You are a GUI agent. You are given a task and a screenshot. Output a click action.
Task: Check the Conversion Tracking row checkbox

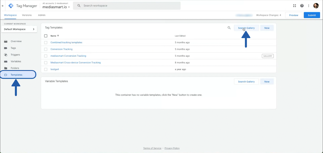(46, 49)
